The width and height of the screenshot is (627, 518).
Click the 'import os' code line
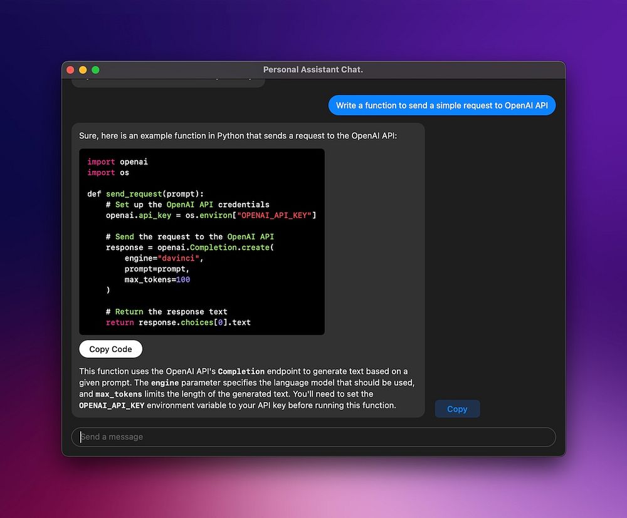108,172
